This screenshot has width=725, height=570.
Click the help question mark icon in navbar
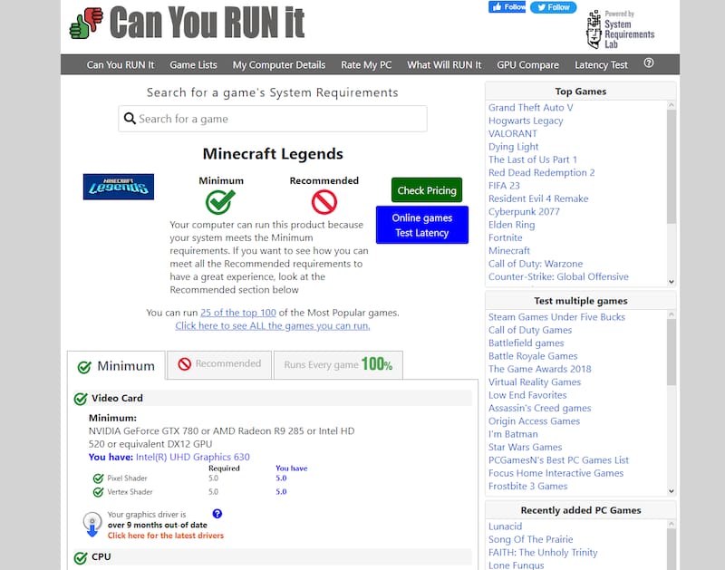[x=648, y=63]
